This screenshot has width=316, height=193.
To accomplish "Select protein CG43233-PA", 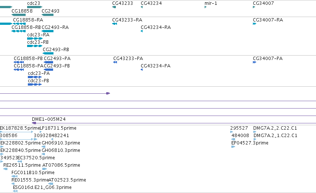I will click(x=128, y=59).
